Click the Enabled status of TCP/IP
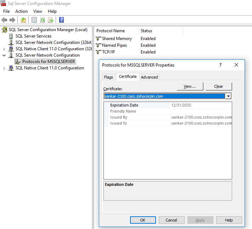The height and width of the screenshot is (229, 252). (148, 52)
